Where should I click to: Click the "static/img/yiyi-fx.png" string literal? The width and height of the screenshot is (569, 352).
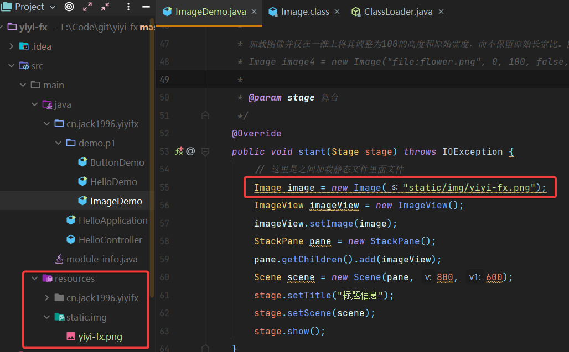pos(469,187)
